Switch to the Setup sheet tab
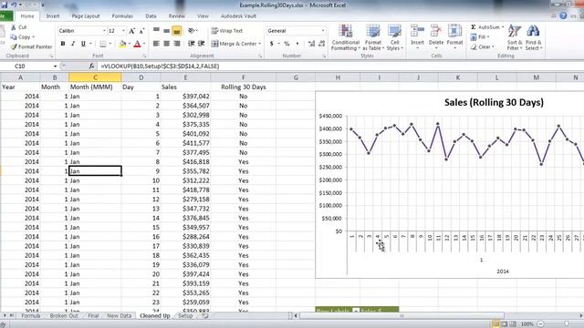This screenshot has width=584, height=328. coord(185,316)
